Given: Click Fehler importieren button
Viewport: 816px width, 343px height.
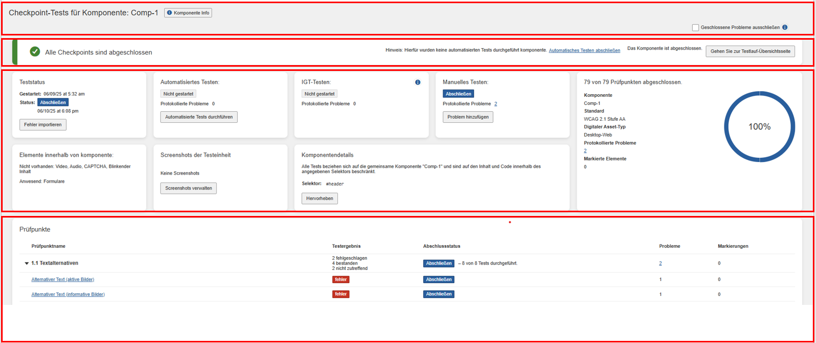Looking at the screenshot, I should tap(43, 125).
